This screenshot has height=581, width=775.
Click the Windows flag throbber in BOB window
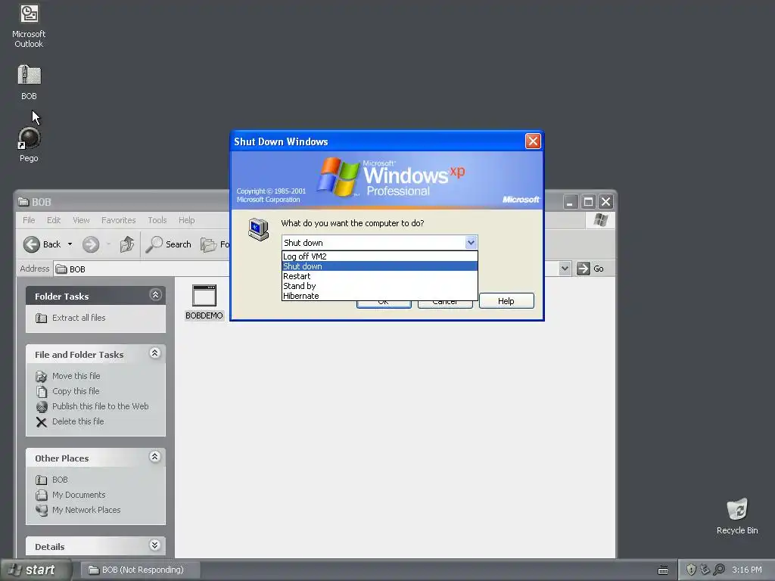pyautogui.click(x=601, y=220)
